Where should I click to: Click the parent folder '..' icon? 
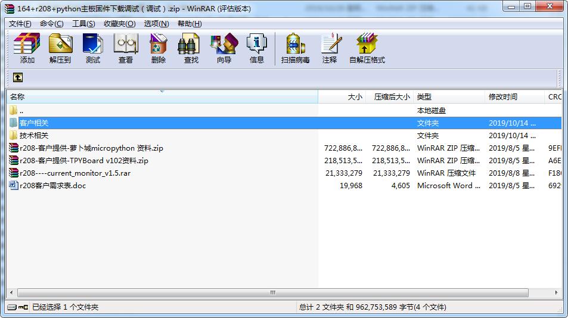[x=13, y=110]
